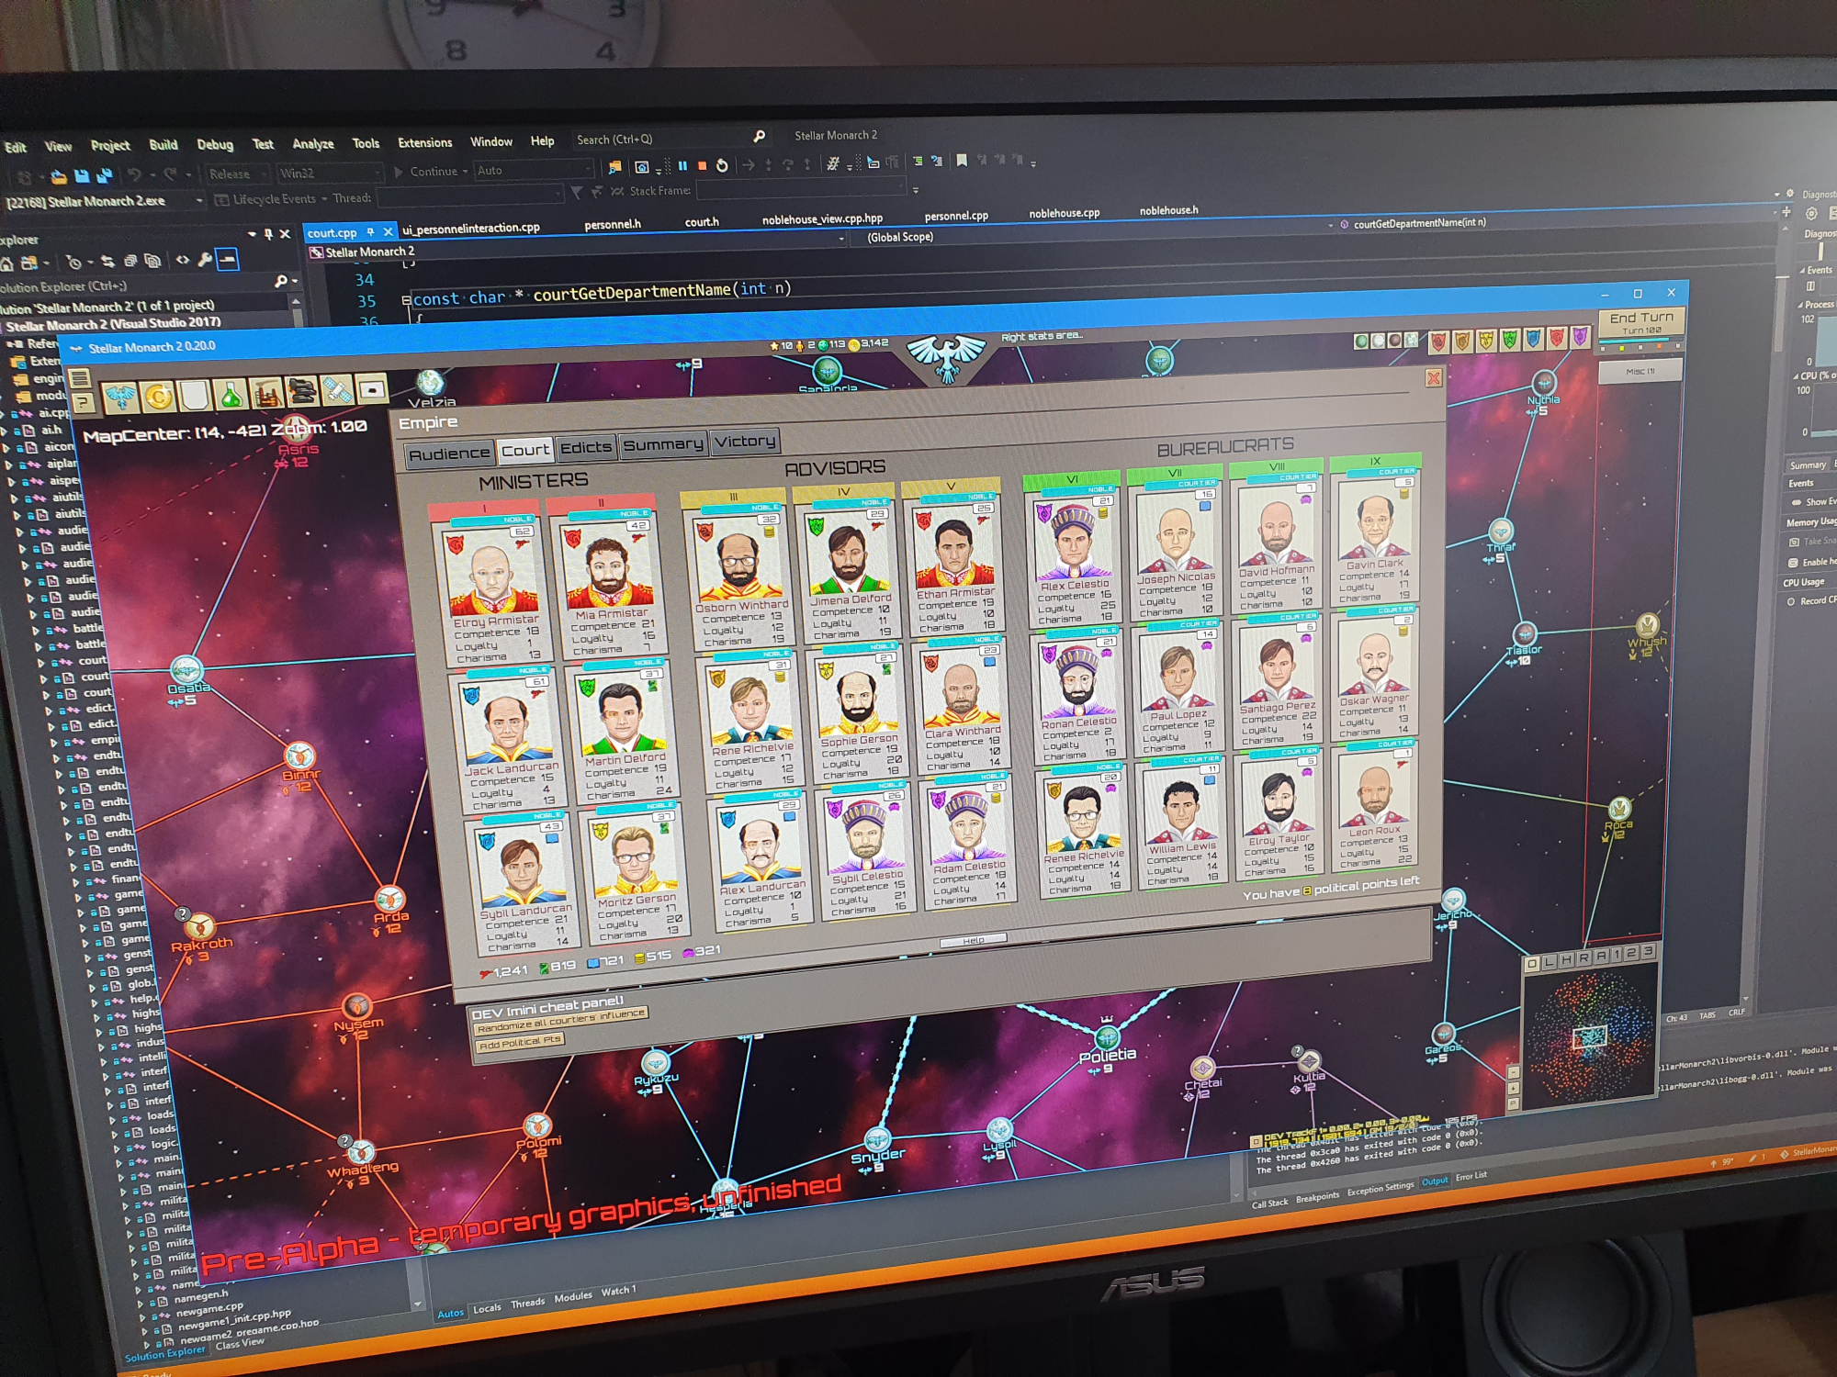Open the factory industry icon
This screenshot has height=1377, width=1837.
click(x=266, y=393)
